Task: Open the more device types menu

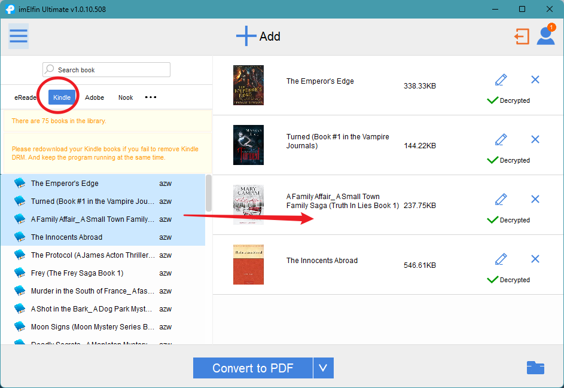Action: pyautogui.click(x=150, y=97)
